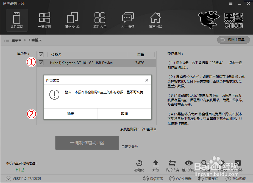253x183 pixels.
Task: Open the 格式转换 format conversion tool
Action: pyautogui.click(x=172, y=165)
